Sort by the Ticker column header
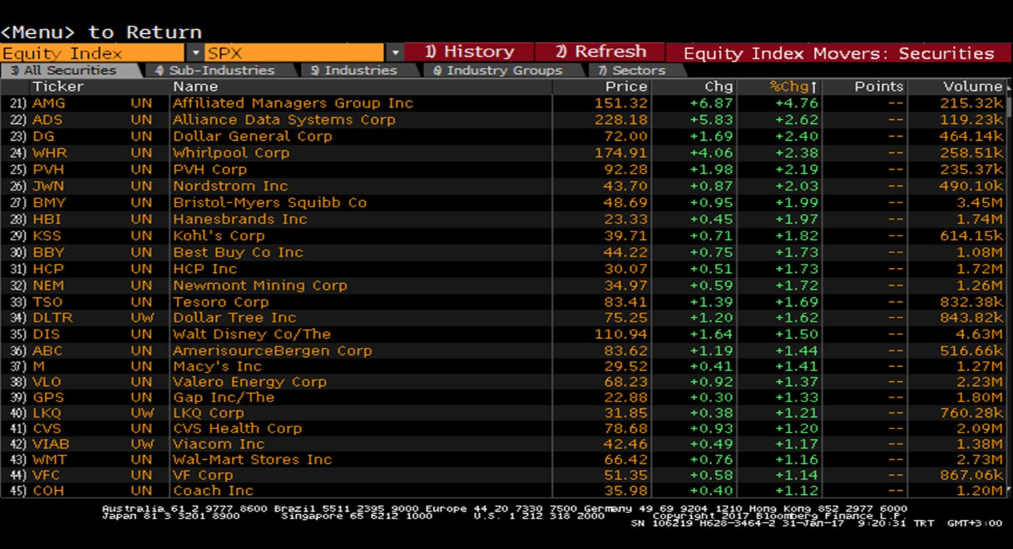Image resolution: width=1013 pixels, height=549 pixels. [x=58, y=87]
